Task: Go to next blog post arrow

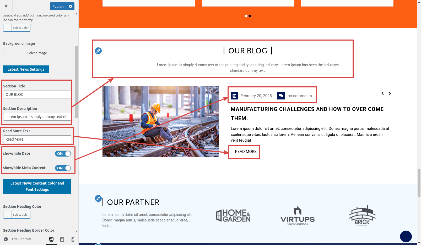Action: click(390, 93)
